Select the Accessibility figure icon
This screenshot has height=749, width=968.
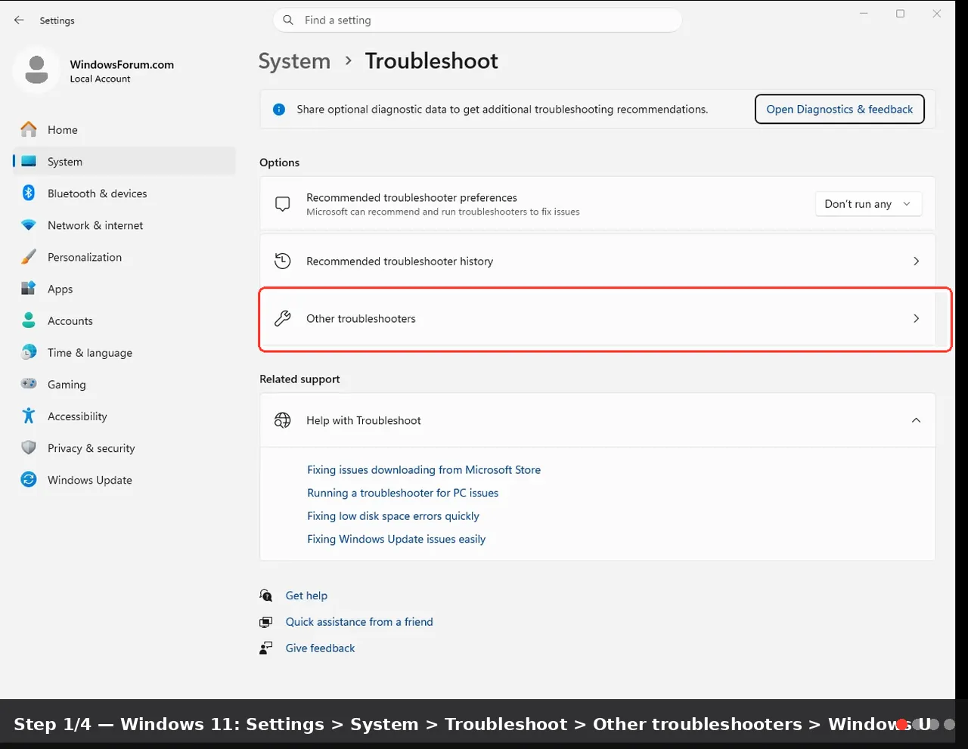coord(29,416)
